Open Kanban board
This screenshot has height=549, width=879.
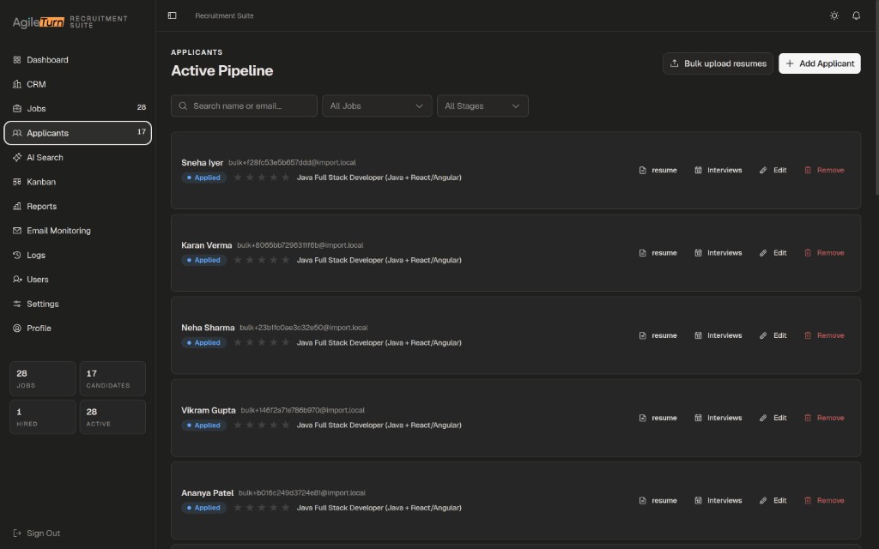pyautogui.click(x=77, y=182)
